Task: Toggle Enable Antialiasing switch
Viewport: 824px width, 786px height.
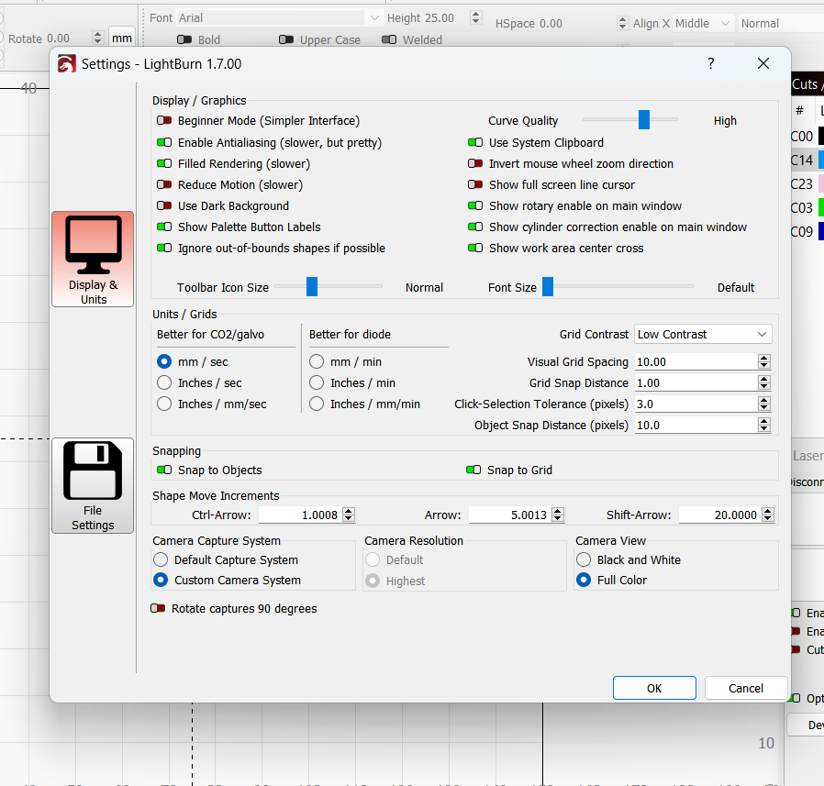Action: 164,142
